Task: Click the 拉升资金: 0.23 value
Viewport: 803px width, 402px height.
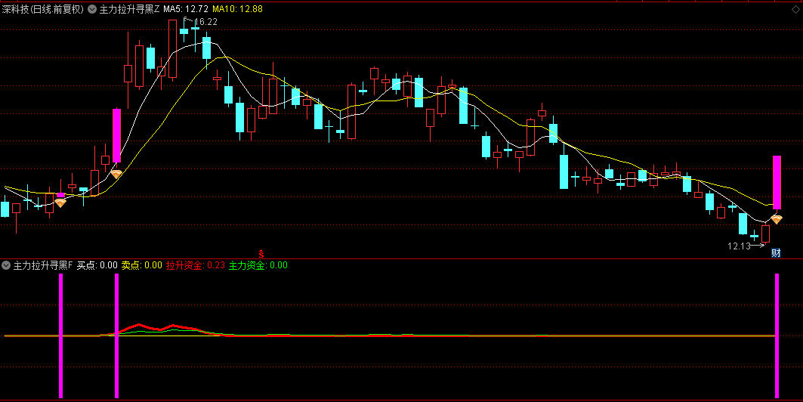Action: pyautogui.click(x=195, y=265)
